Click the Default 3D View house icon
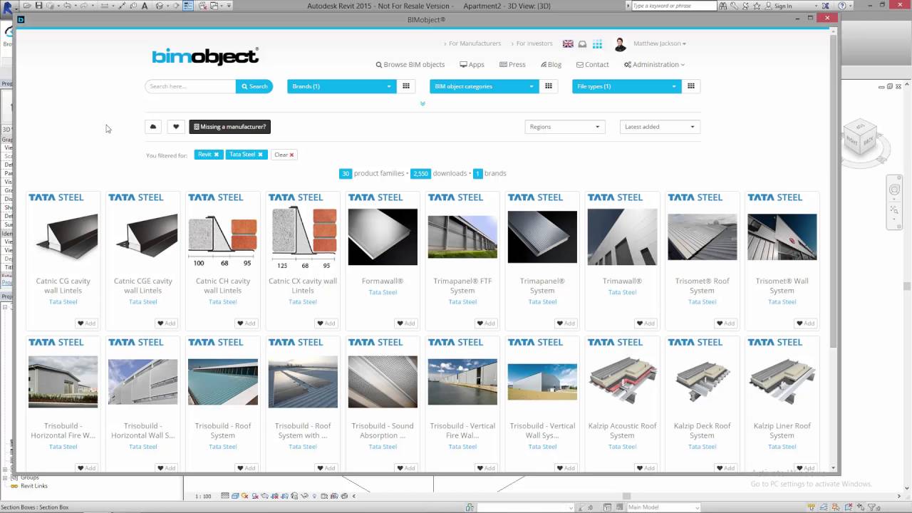This screenshot has height=513, width=912. coord(159,6)
